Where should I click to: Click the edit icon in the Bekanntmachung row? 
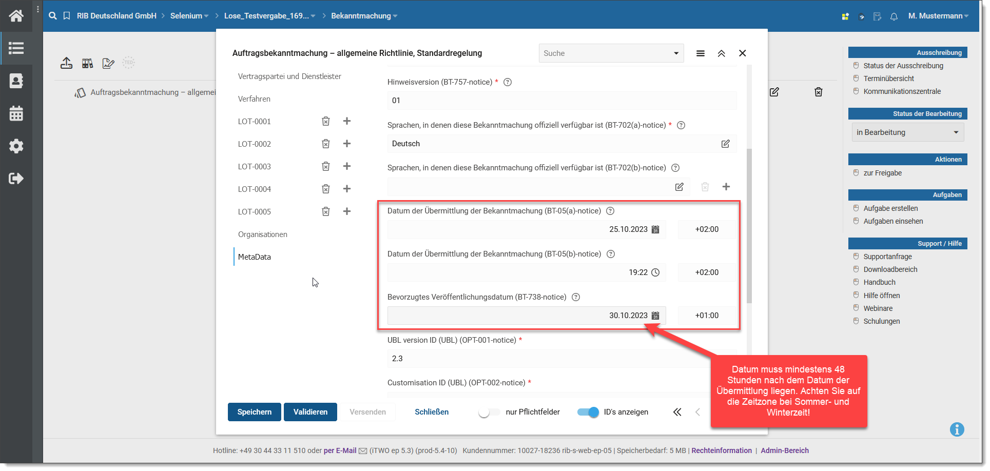pyautogui.click(x=774, y=92)
